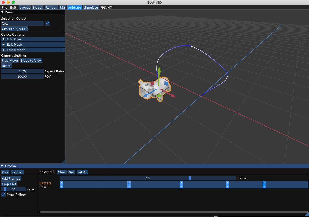This screenshot has height=217, width=309.
Task: Click the green plane handle on gizmo
Action: pyautogui.click(x=159, y=96)
